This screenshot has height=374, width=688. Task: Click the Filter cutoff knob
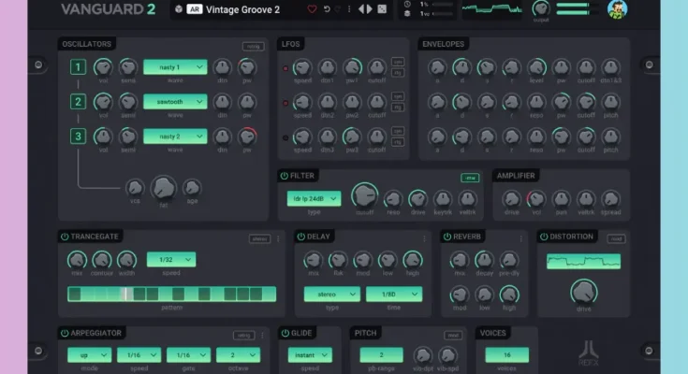(x=363, y=195)
